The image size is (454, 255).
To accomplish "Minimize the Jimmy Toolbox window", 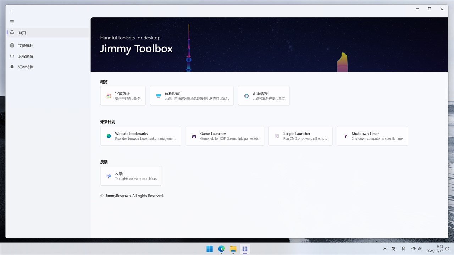I will click(417, 9).
